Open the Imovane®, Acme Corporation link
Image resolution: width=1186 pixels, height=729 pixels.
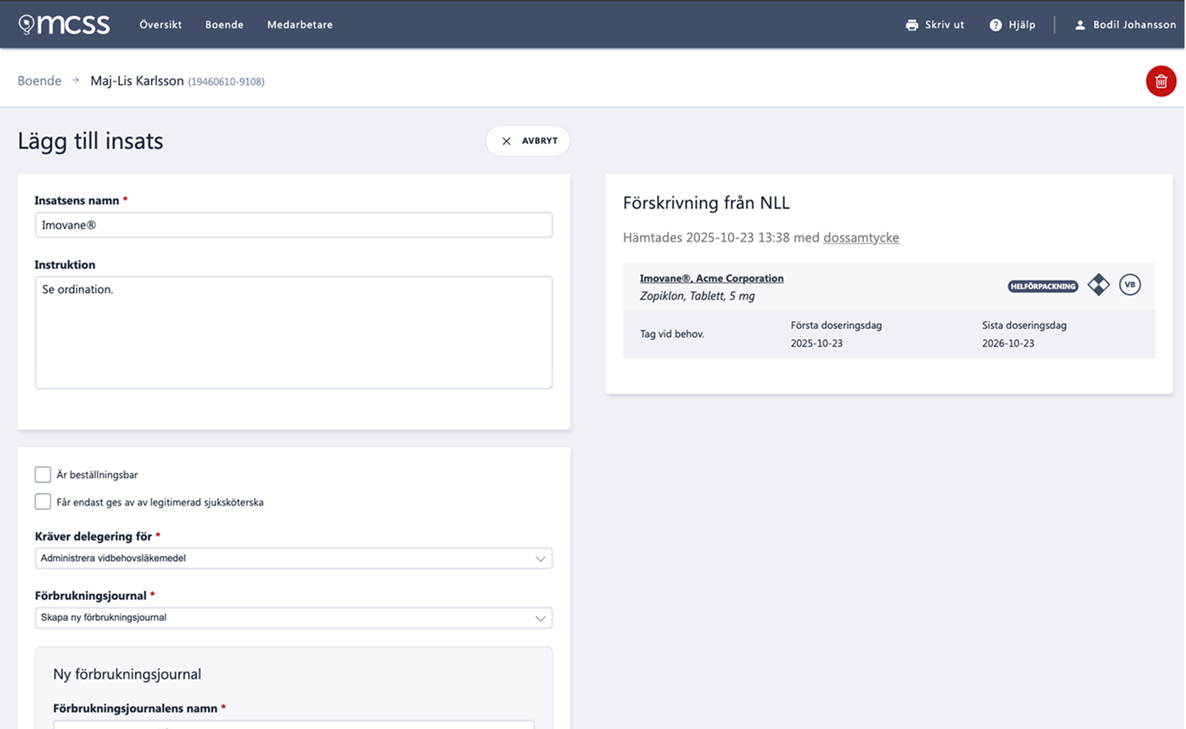click(711, 278)
